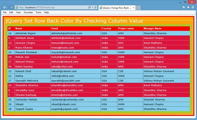197x120 pixels.
Task: Select the Hemant Chopra name cell in row 23
Action: pos(33,43)
